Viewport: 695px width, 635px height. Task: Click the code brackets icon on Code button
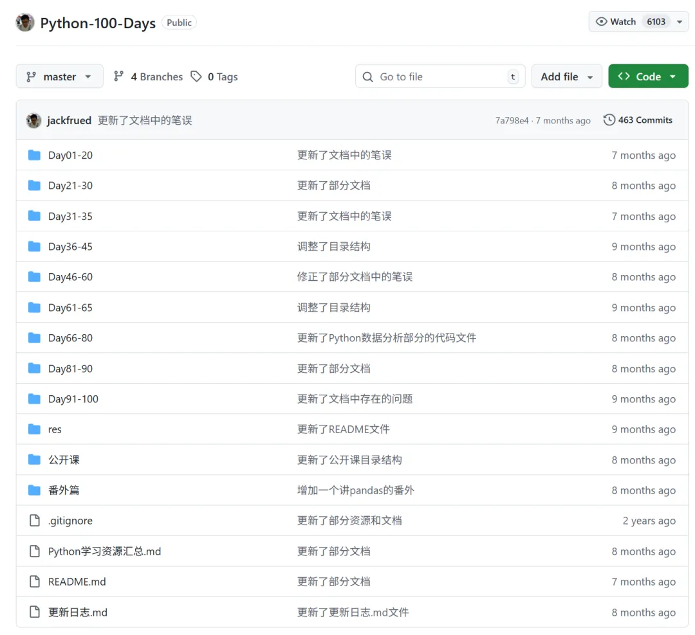click(x=624, y=76)
